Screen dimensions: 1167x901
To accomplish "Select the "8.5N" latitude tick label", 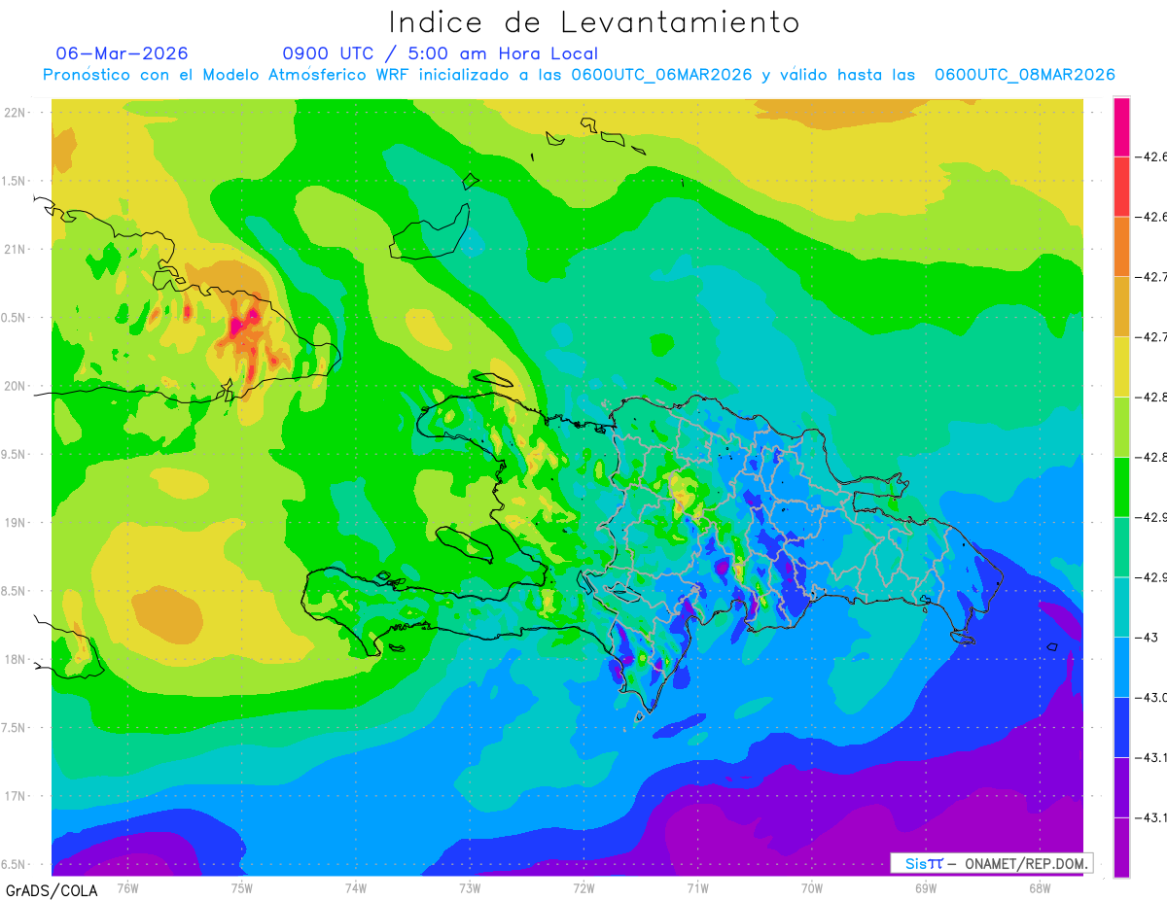I will [15, 591].
